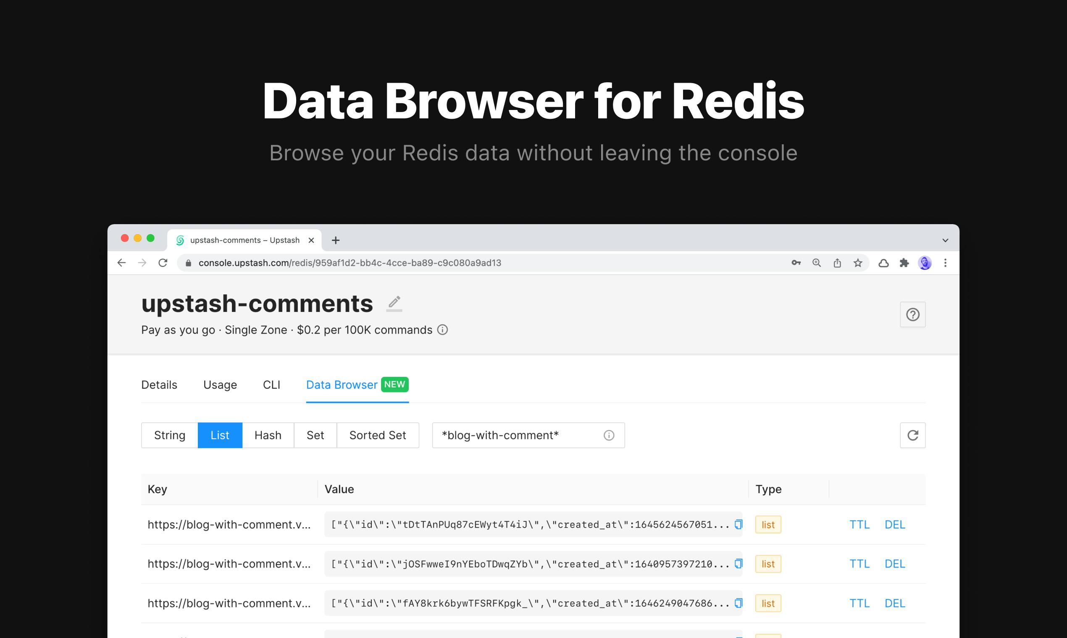Filter keys by Set type
Image resolution: width=1067 pixels, height=638 pixels.
[x=315, y=436]
